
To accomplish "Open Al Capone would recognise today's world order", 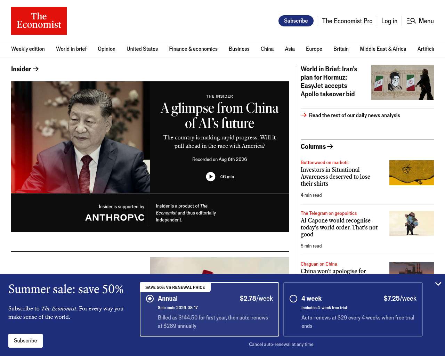I will 339,227.
